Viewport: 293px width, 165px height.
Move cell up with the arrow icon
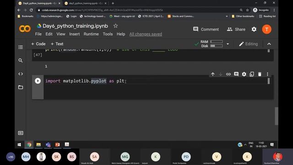point(212,74)
